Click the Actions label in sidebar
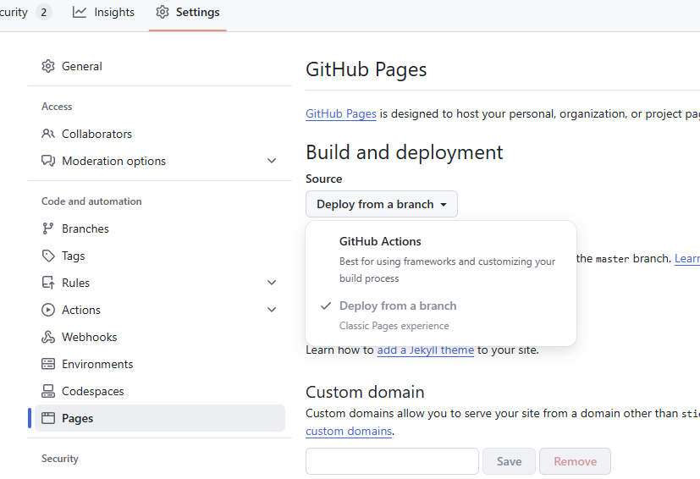Image resolution: width=700 pixels, height=479 pixels. (x=81, y=310)
